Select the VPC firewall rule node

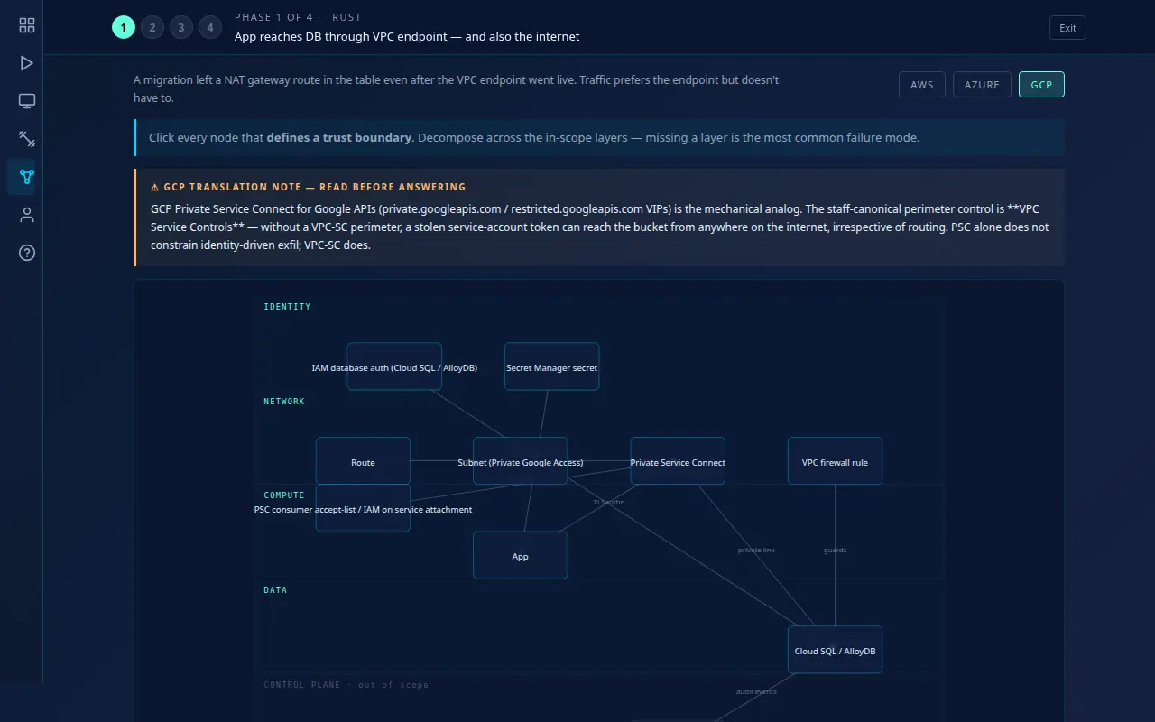(x=835, y=461)
